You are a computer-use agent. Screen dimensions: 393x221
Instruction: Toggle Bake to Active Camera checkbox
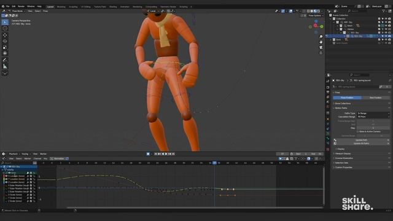(358, 131)
